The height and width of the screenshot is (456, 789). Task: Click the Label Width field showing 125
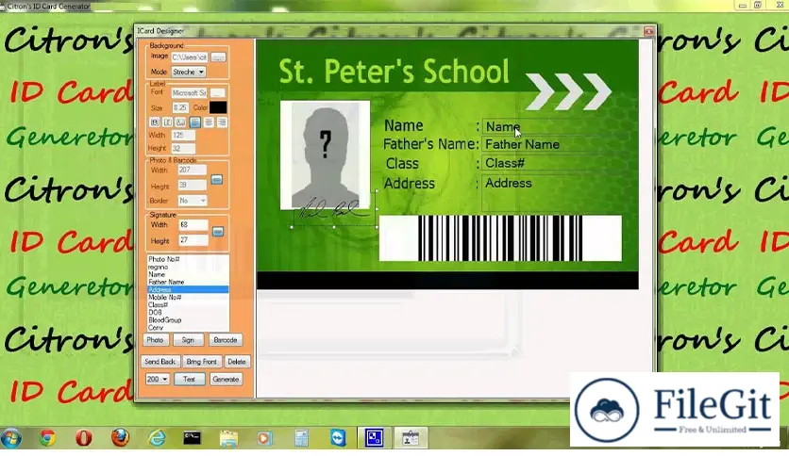tap(183, 135)
